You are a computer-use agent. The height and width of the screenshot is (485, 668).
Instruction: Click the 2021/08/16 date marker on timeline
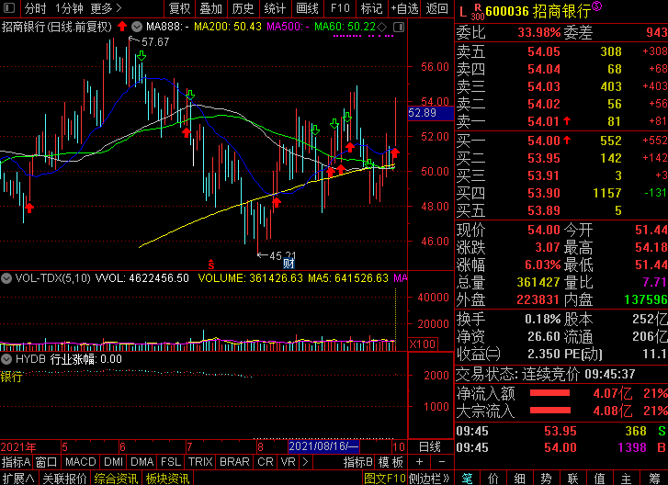click(x=323, y=446)
